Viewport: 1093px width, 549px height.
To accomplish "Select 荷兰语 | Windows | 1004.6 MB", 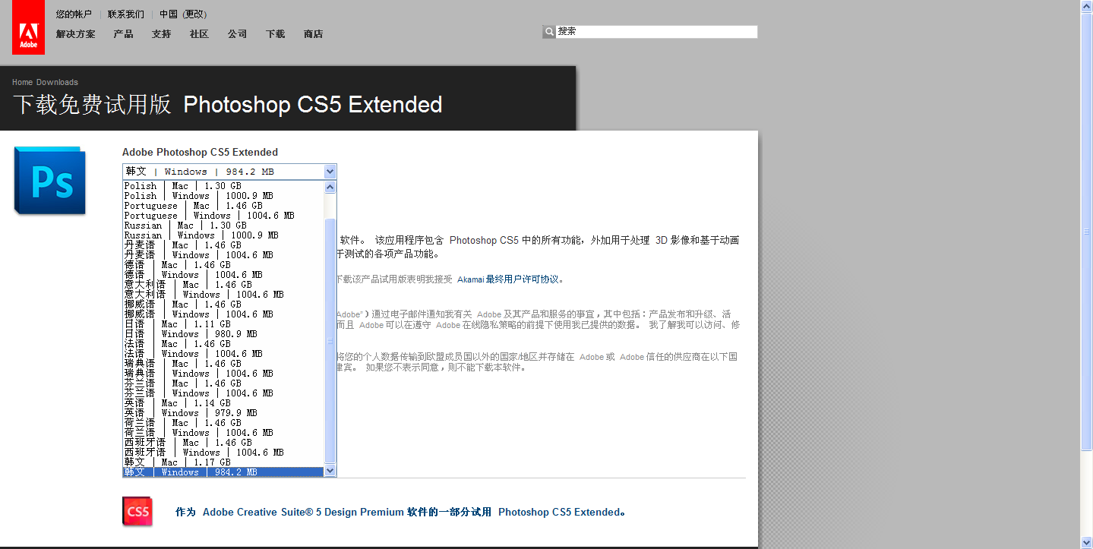I will point(223,433).
